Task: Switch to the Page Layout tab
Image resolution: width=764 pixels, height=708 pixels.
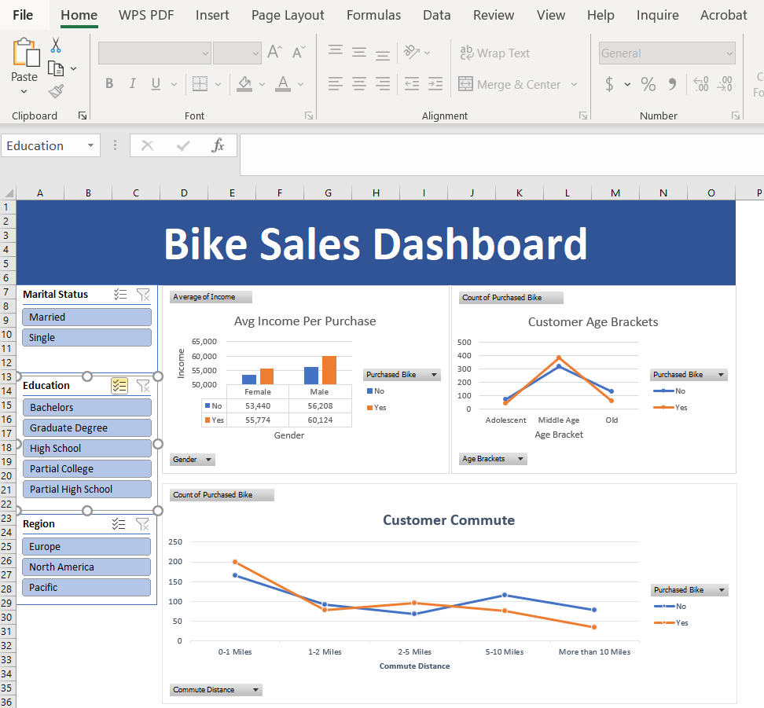Action: pyautogui.click(x=288, y=15)
